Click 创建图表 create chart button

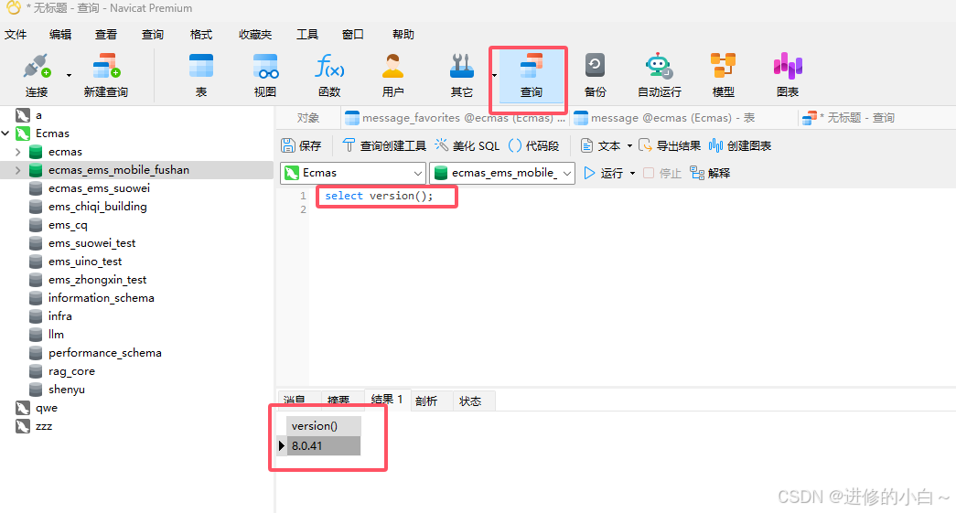click(x=740, y=145)
